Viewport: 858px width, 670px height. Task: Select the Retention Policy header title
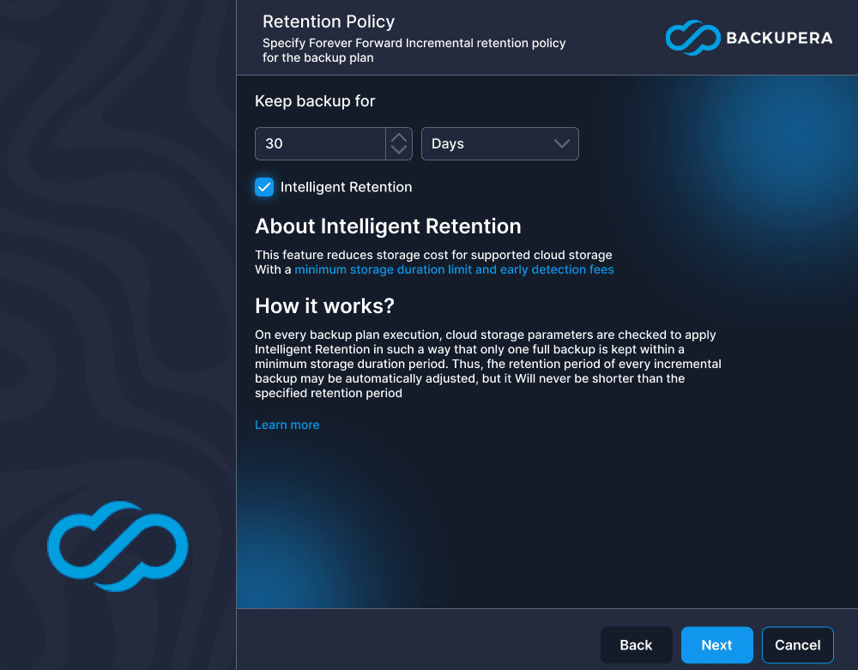329,21
